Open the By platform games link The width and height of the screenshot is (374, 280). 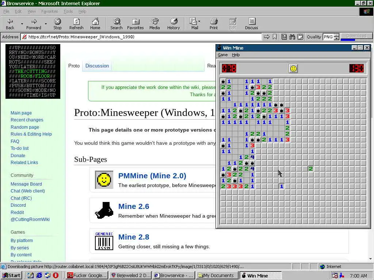click(22, 241)
